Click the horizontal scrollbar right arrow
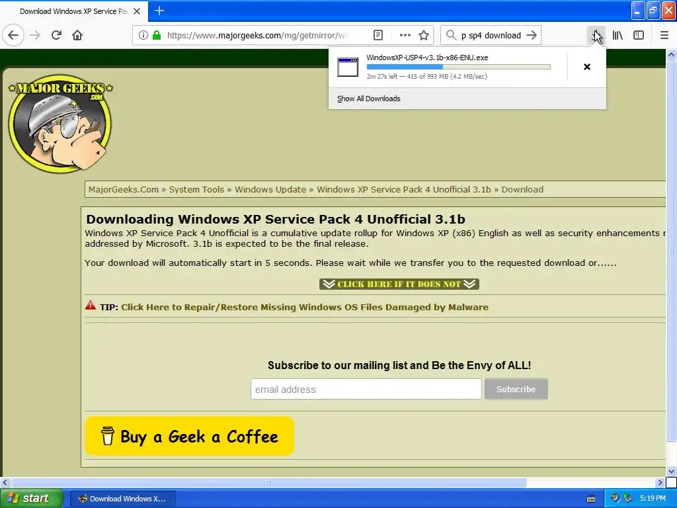Viewport: 677px width, 508px height. pos(660,482)
